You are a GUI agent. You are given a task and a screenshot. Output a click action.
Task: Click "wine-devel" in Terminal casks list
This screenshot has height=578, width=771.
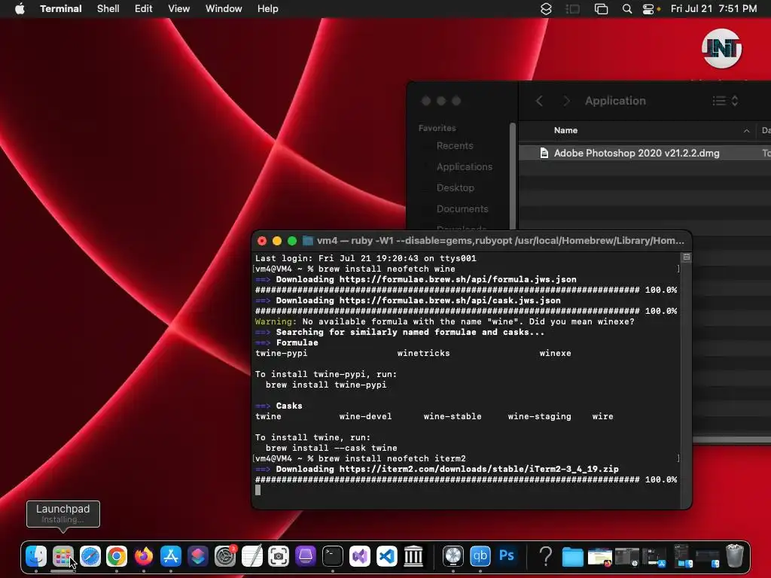[365, 416]
